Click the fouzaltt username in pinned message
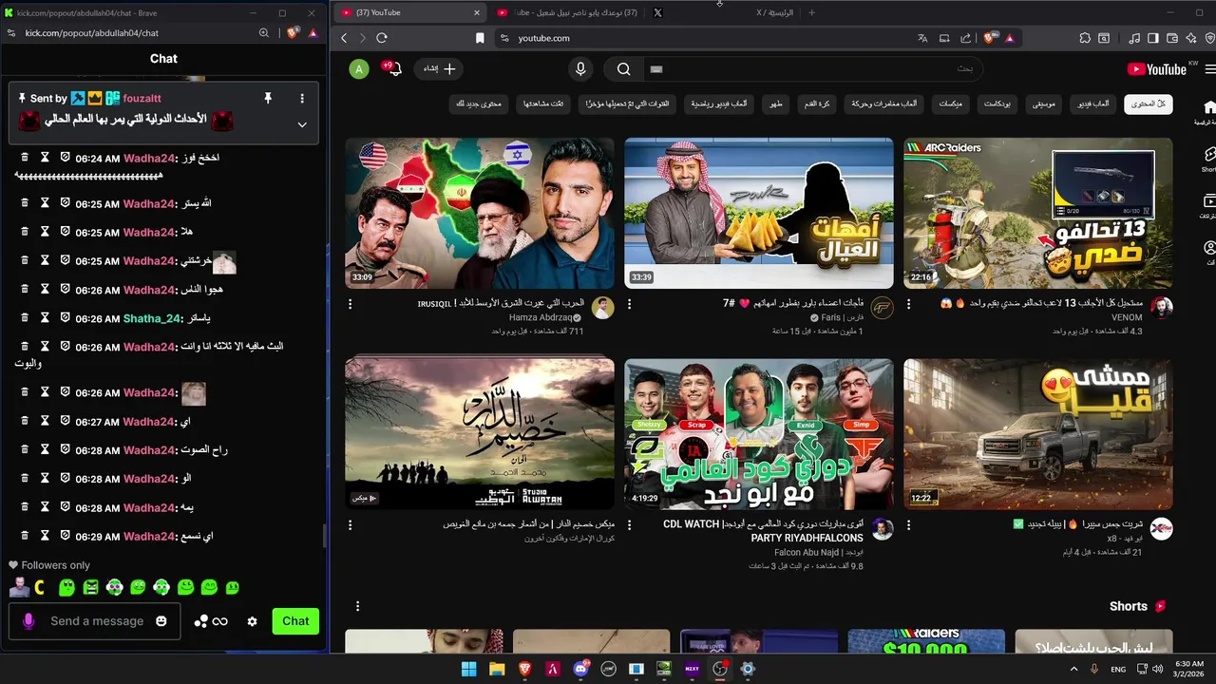 (142, 98)
